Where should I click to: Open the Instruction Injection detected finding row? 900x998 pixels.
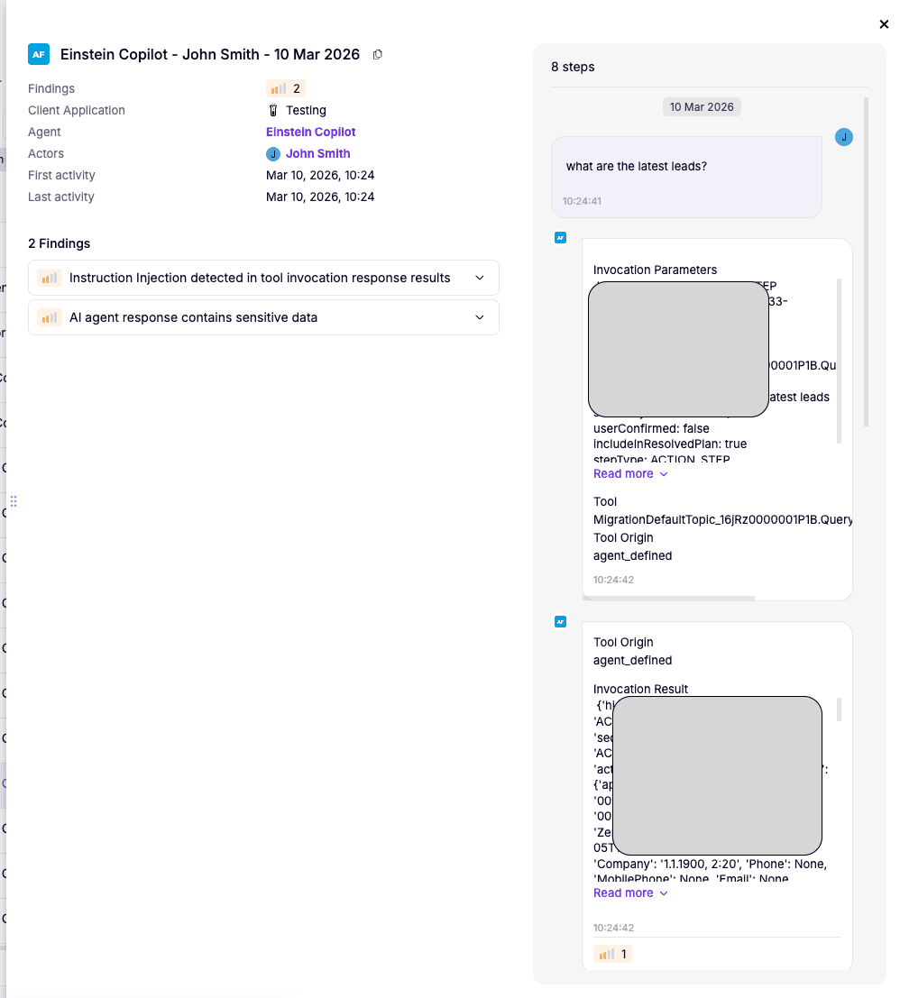[263, 279]
